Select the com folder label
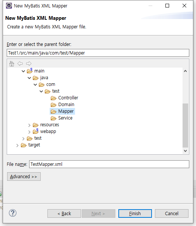 51,84
